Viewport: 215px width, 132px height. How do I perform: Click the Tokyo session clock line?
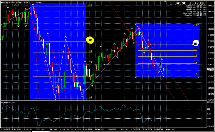click(196, 8)
